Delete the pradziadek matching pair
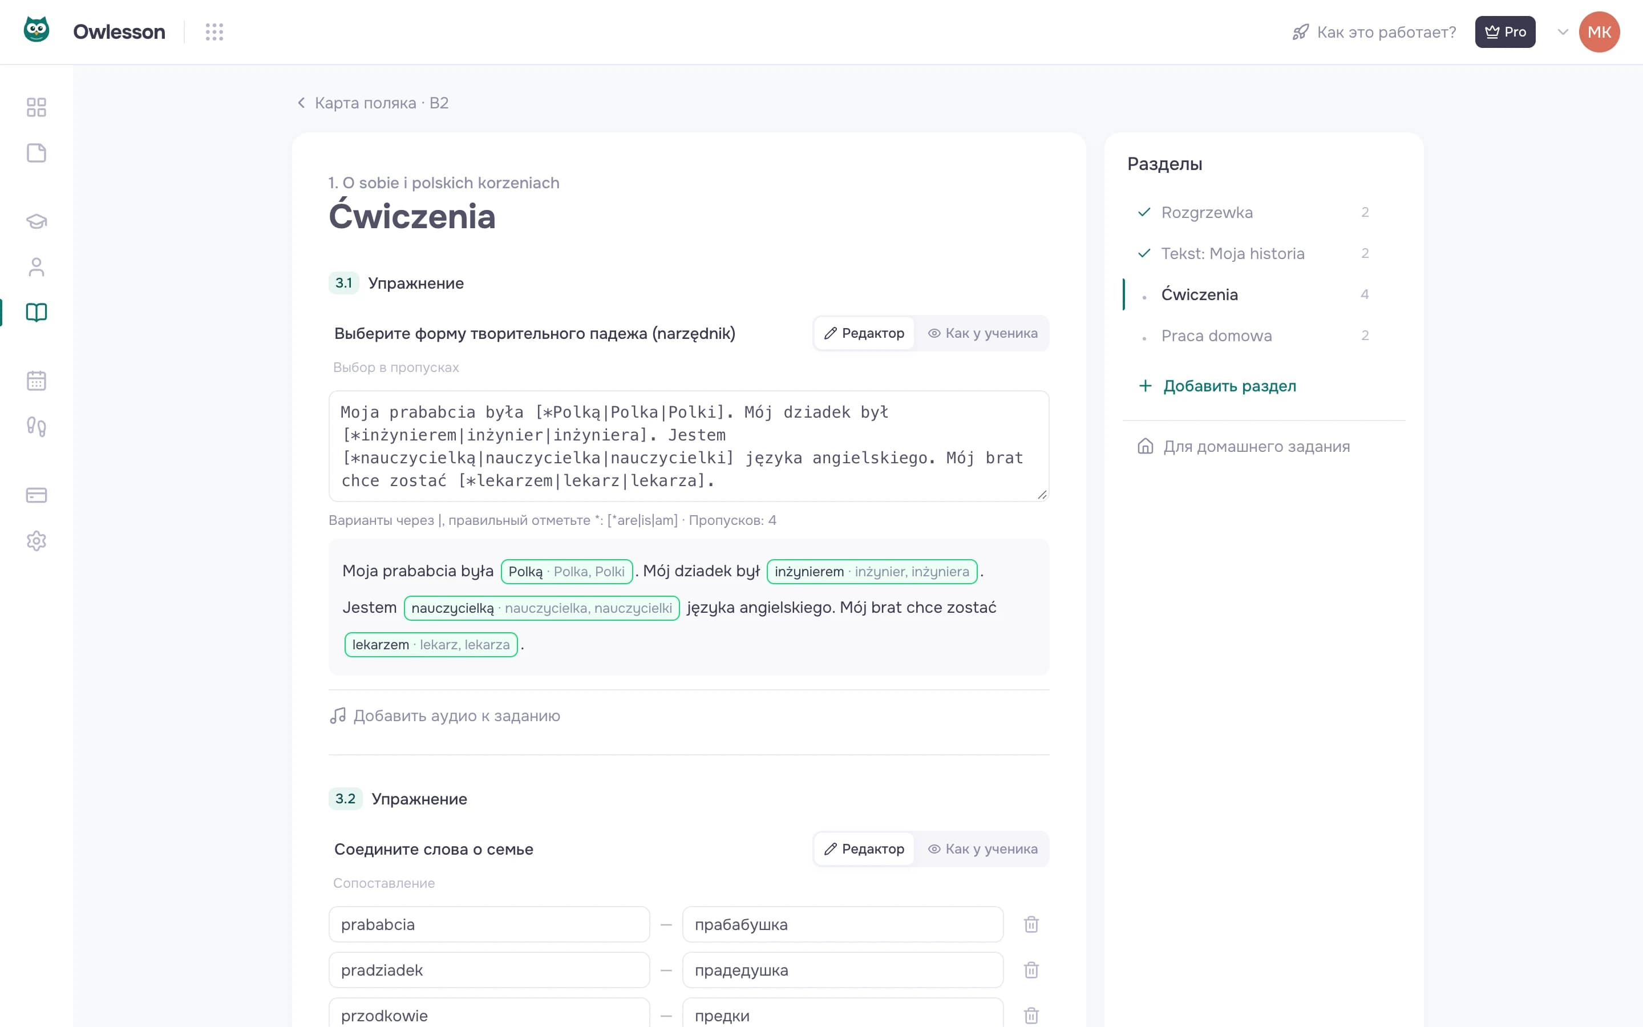The width and height of the screenshot is (1643, 1027). click(1031, 970)
